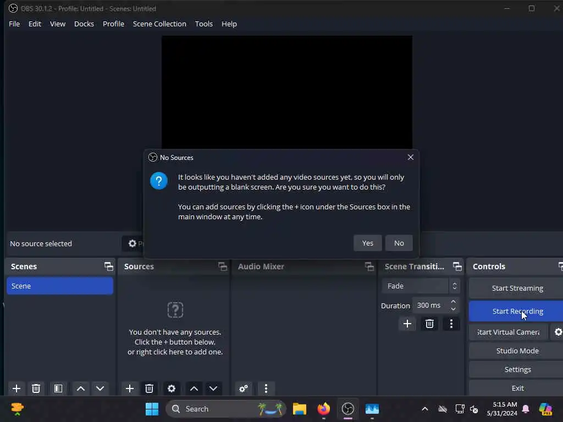563x422 pixels.
Task: Move source up arrow
Action: (x=194, y=388)
